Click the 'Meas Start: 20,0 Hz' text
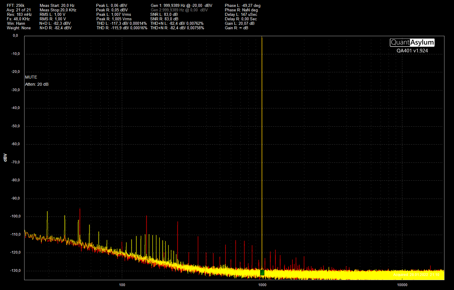Screen dimensions: 454x290 [57, 6]
